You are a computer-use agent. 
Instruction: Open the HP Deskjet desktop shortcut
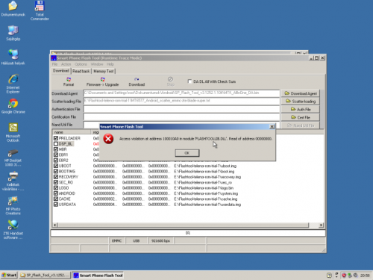point(13,158)
